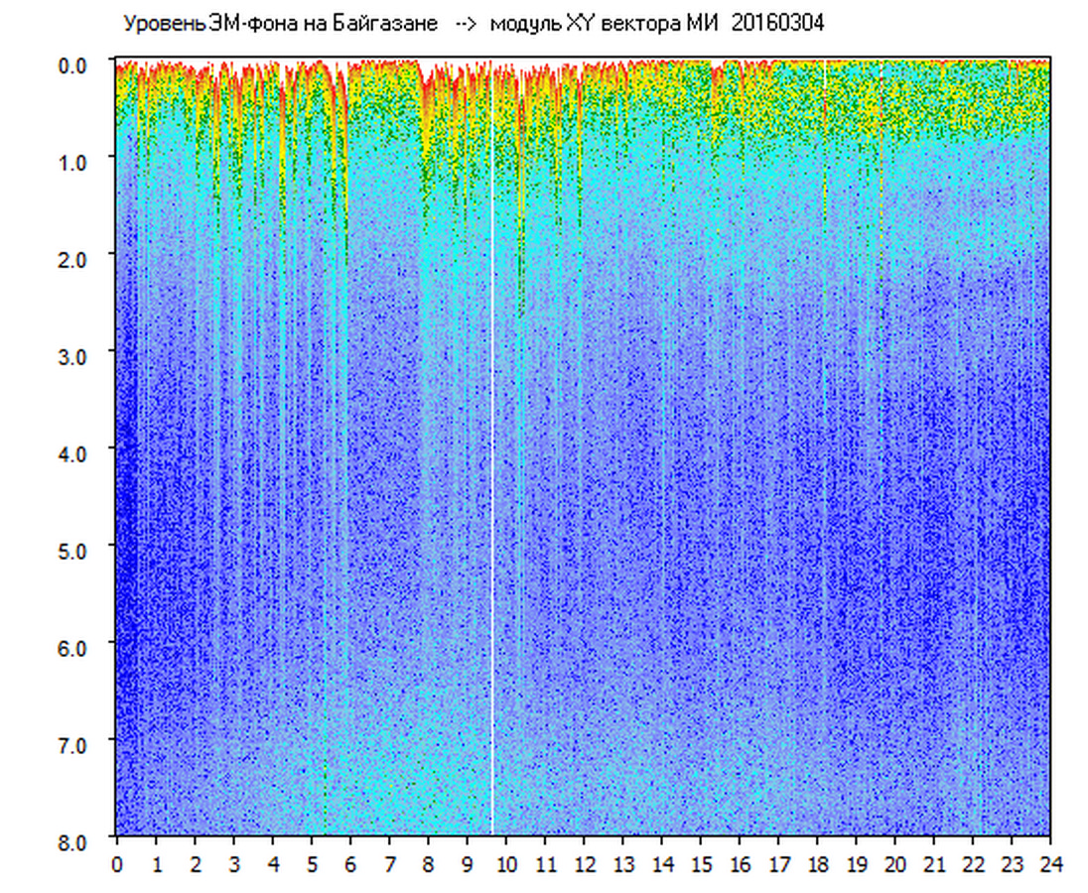Viewport: 1088px width, 893px height.
Task: Click the chart title text at top
Action: pos(473,24)
